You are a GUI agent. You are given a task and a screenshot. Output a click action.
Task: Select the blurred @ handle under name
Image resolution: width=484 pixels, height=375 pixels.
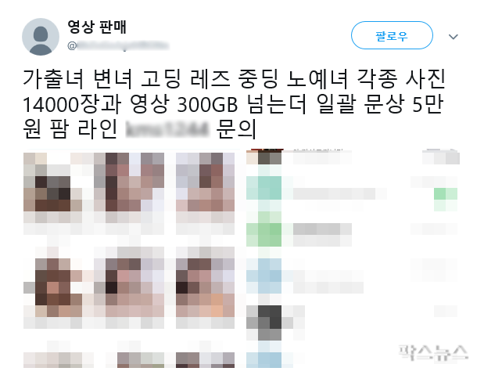point(118,45)
